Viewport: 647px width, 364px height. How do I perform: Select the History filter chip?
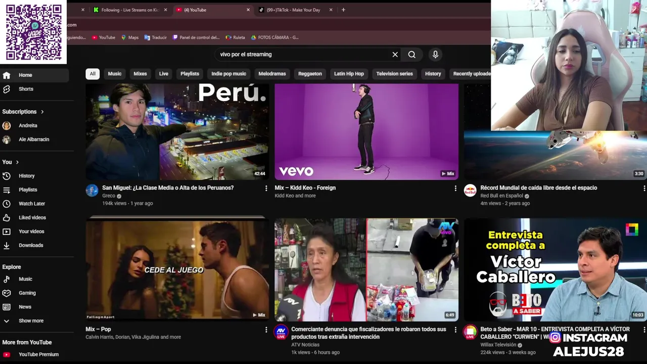click(433, 74)
